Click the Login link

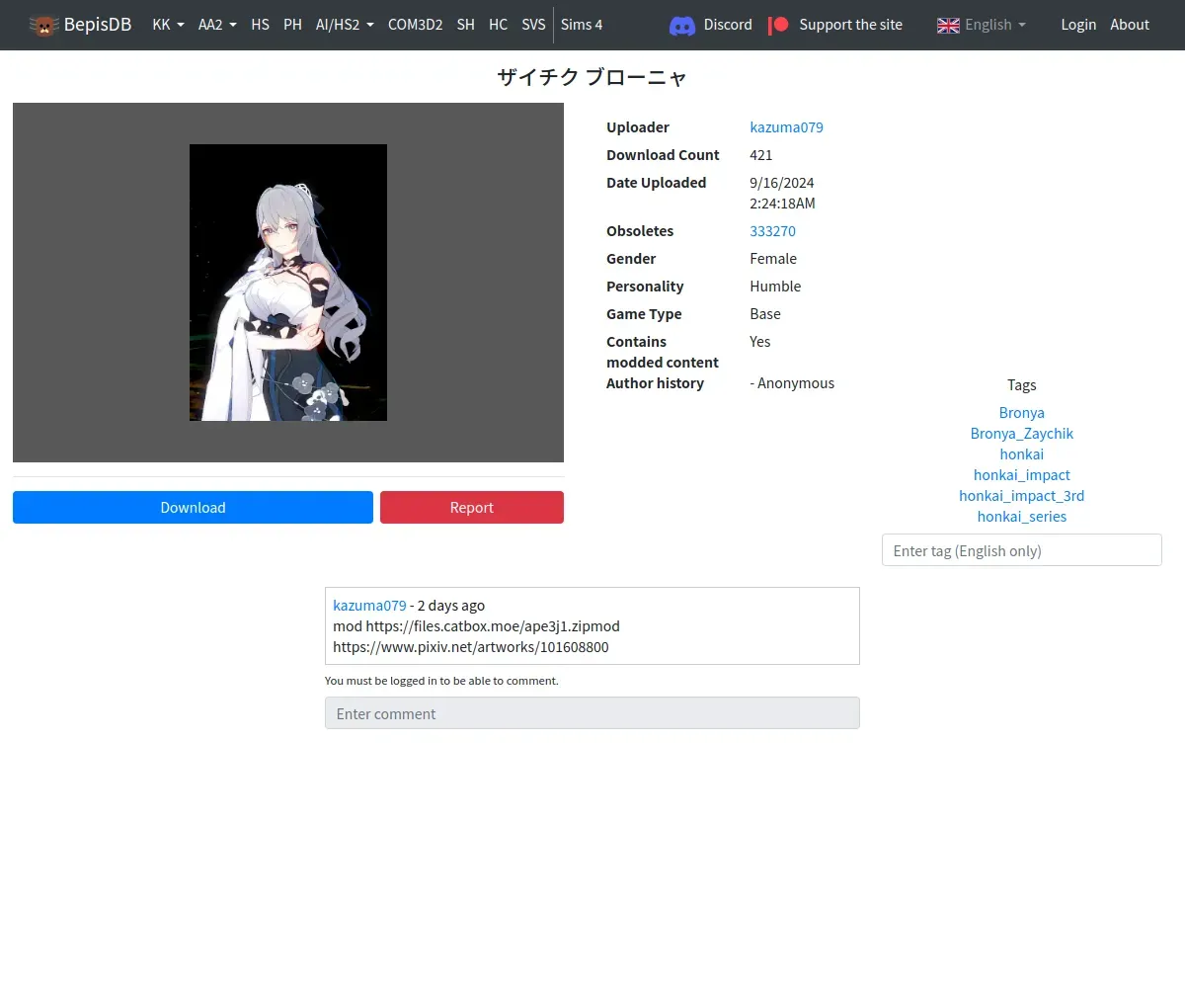[x=1078, y=25]
